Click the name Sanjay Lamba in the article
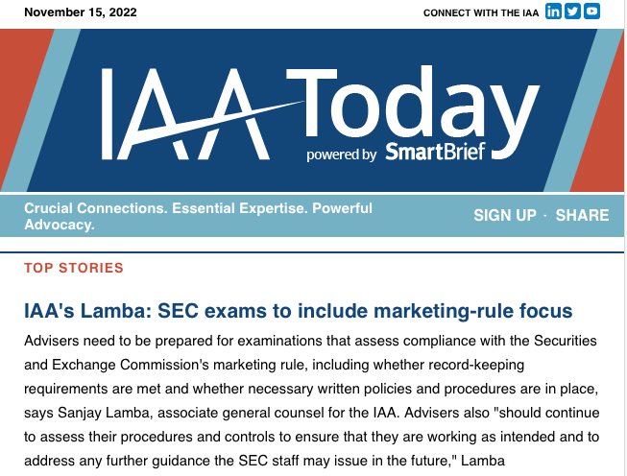Viewport: 627px width, 476px height. click(105, 413)
